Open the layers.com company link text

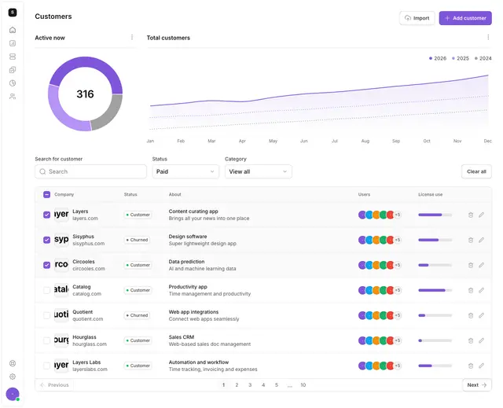pos(85,219)
